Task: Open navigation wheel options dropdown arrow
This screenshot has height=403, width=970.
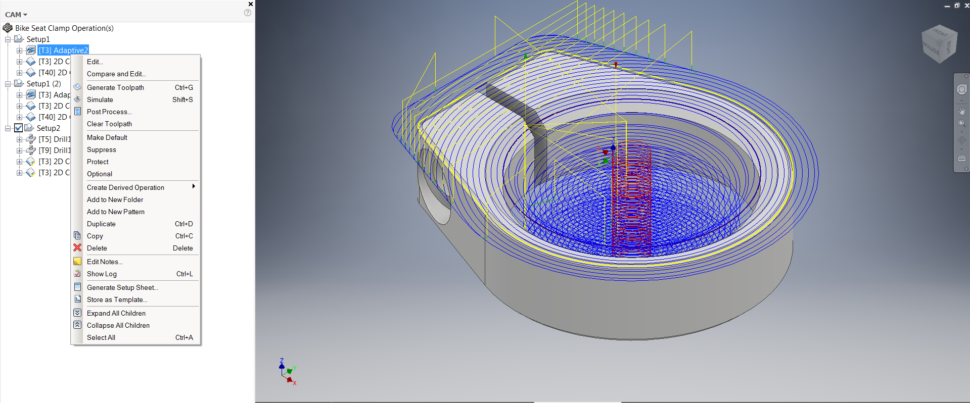Action: pyautogui.click(x=961, y=100)
